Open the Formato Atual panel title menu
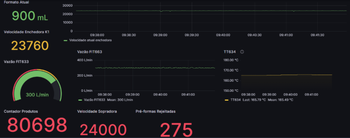350x138 pixels. [16, 2]
